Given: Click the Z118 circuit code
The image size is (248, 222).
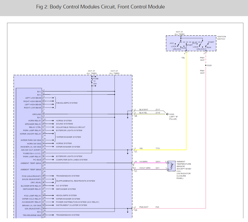Looking at the screenshot, I should 158,113.
